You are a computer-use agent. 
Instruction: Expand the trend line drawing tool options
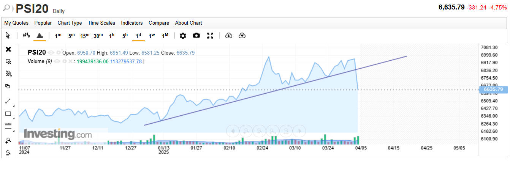(14, 105)
